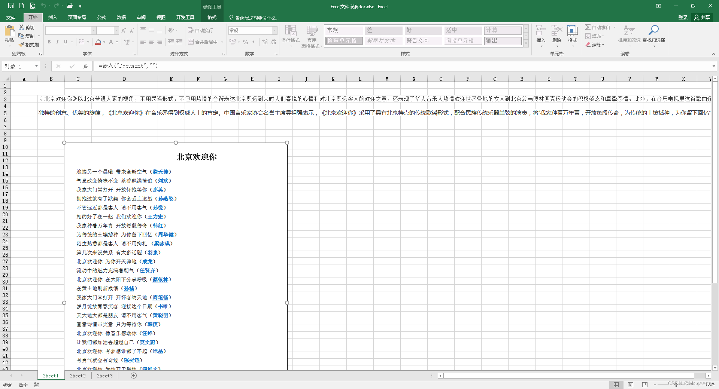Open the 格式 cells menu

pos(573,36)
